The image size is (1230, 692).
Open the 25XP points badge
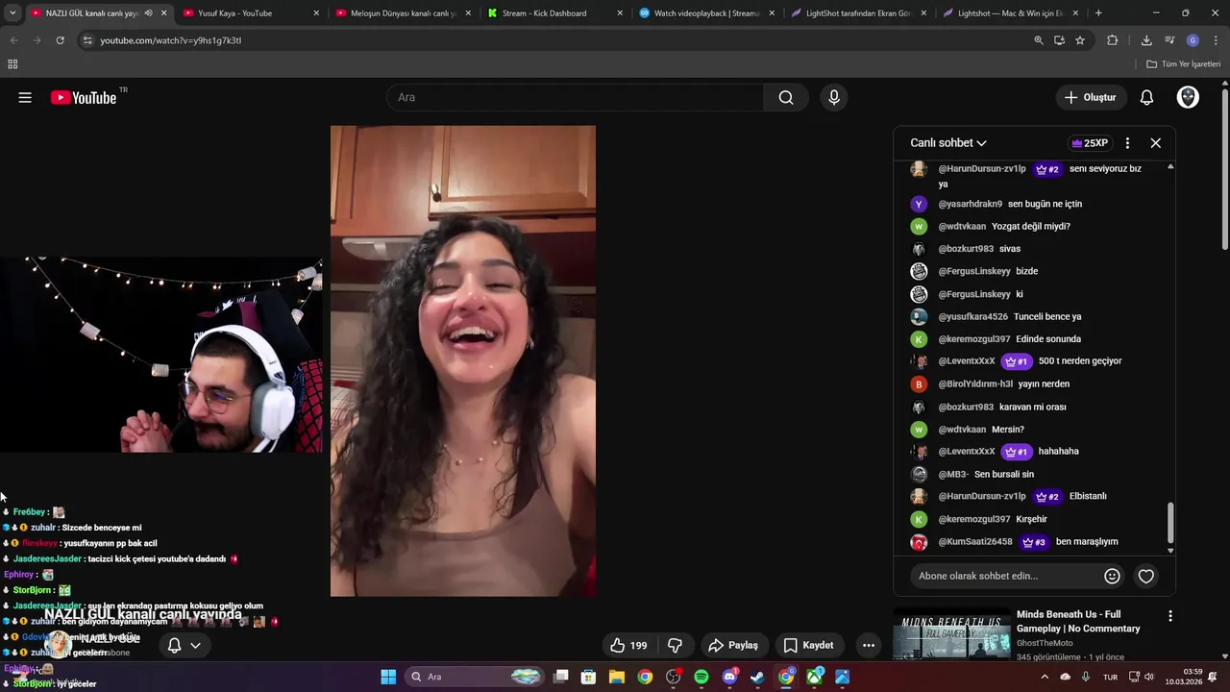[x=1091, y=143]
